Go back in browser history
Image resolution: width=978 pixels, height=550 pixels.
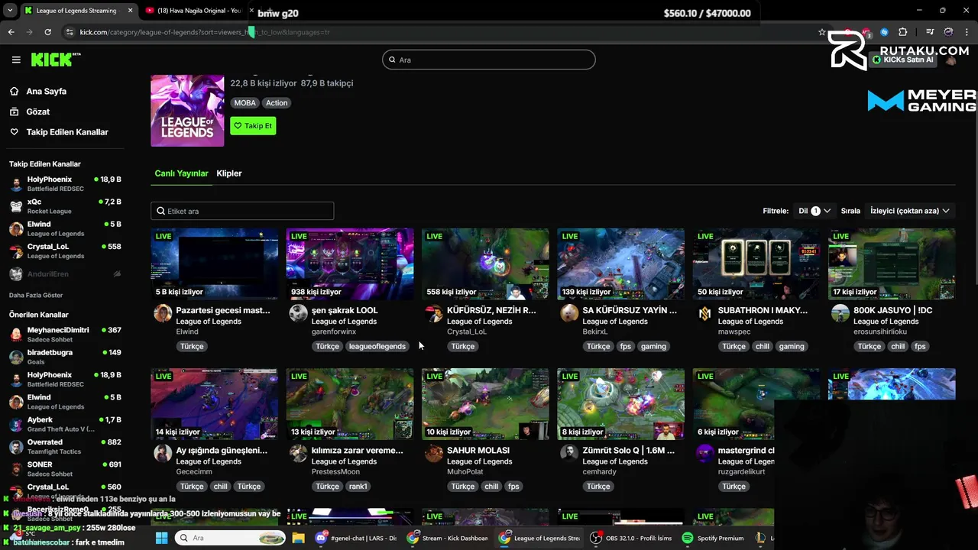[11, 32]
